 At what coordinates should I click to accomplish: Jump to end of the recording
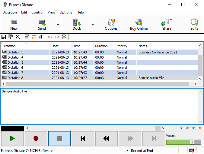pyautogui.click(x=154, y=138)
